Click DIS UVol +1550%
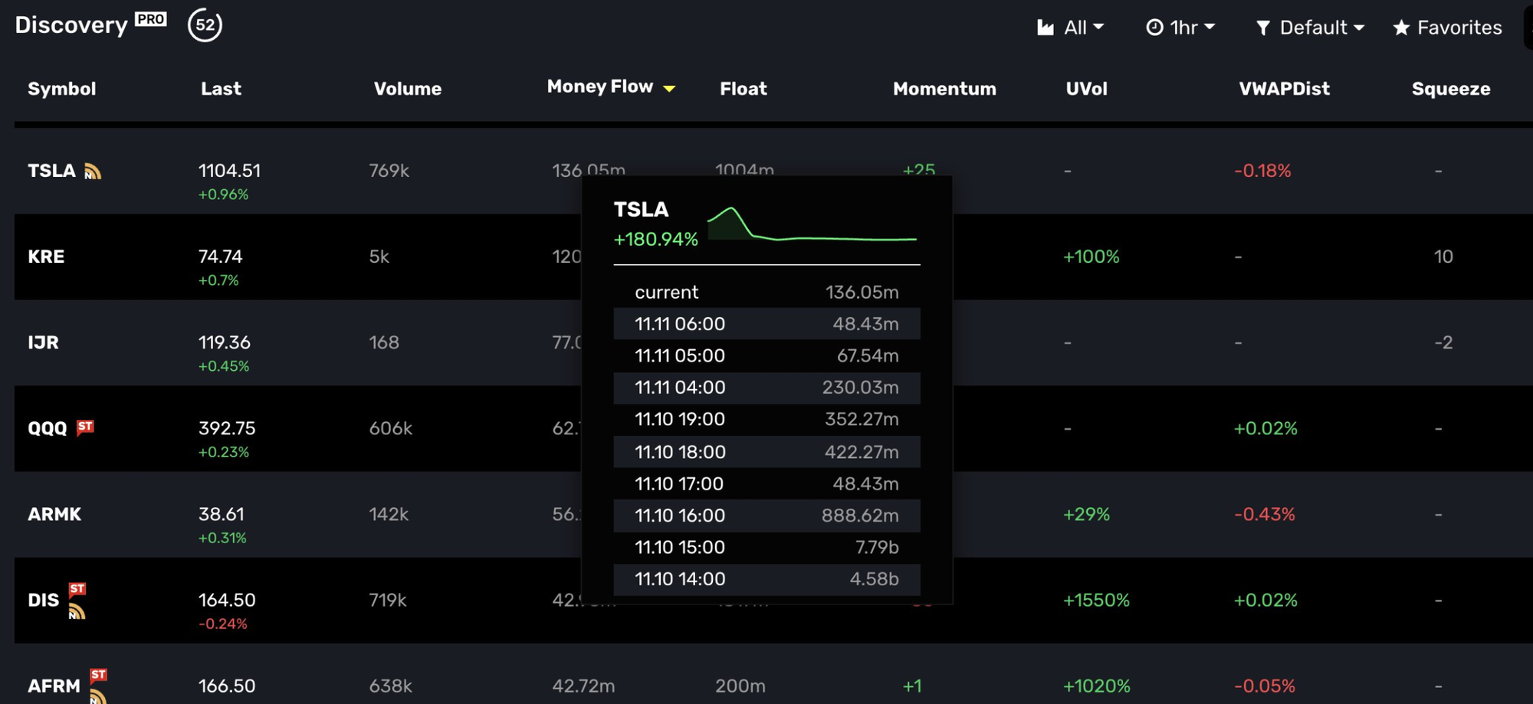The width and height of the screenshot is (1533, 704). [x=1096, y=599]
